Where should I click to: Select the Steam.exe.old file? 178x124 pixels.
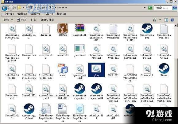tap(12, 92)
